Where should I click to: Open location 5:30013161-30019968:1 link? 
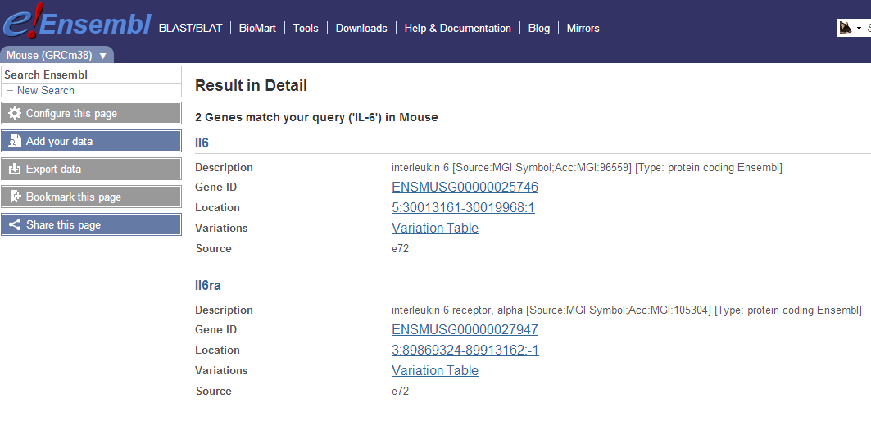pyautogui.click(x=463, y=208)
